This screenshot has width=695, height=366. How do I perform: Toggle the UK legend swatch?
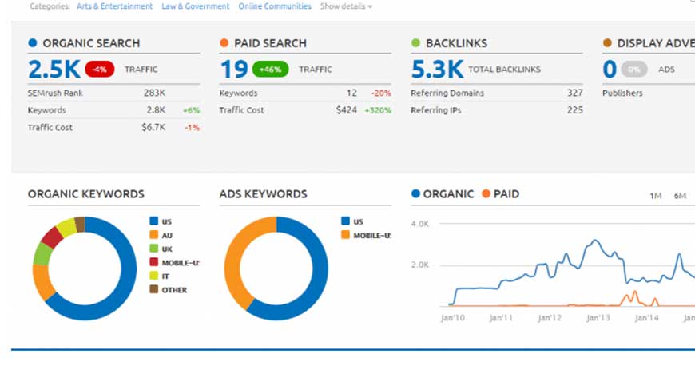click(154, 249)
